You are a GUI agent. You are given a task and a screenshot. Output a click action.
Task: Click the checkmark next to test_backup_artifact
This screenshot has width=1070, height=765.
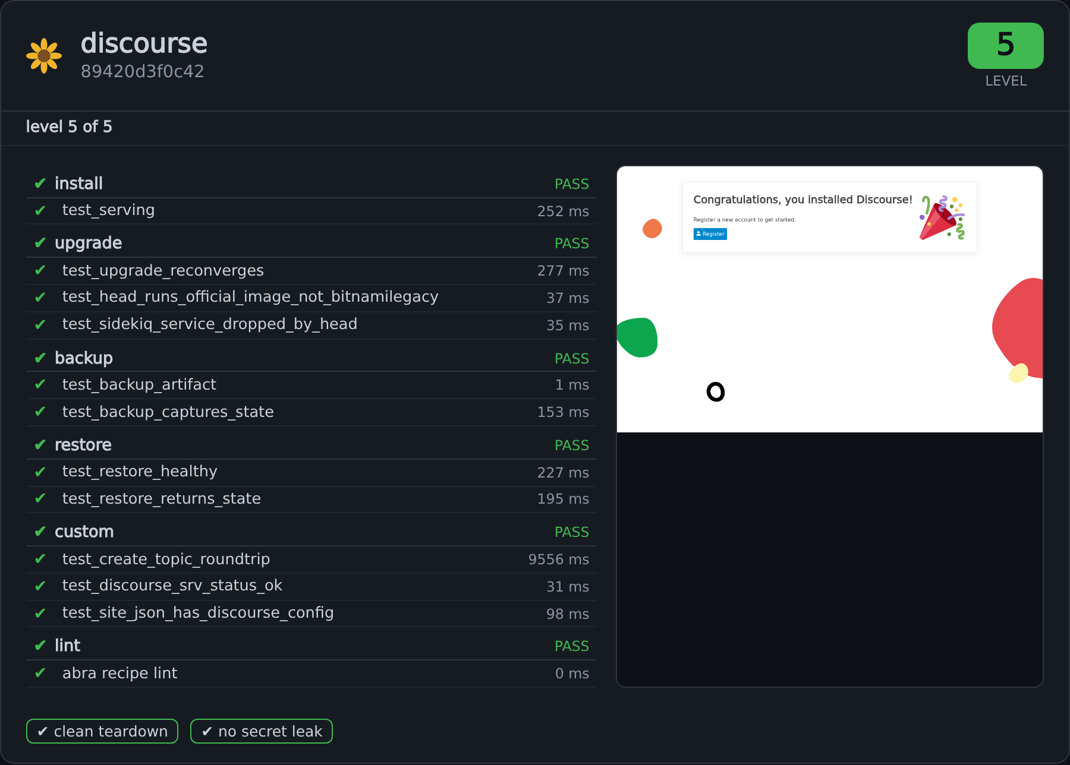tap(40, 384)
